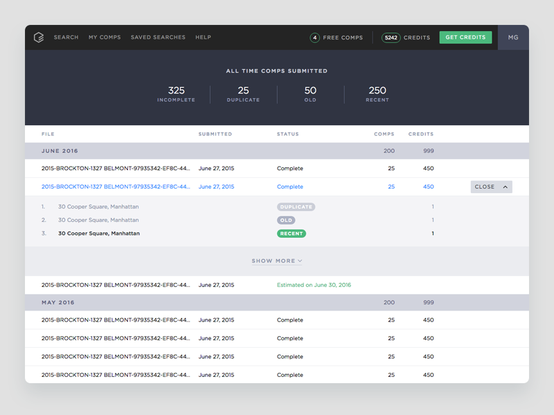554x415 pixels.
Task: Go to My Comps
Action: click(x=105, y=37)
